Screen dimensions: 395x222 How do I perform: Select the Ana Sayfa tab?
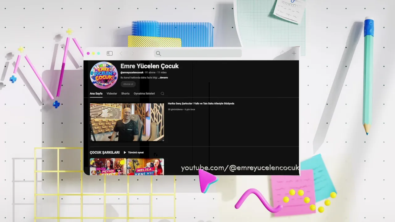(x=96, y=93)
